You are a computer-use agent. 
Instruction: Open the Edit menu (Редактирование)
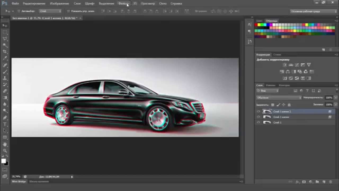pos(34,4)
